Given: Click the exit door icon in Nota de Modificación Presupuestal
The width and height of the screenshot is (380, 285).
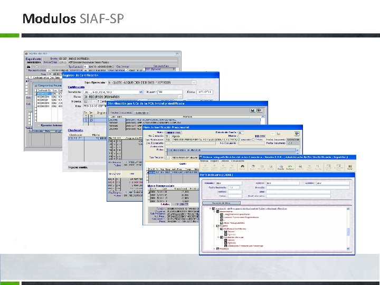Looking at the screenshot, I should click(297, 134).
